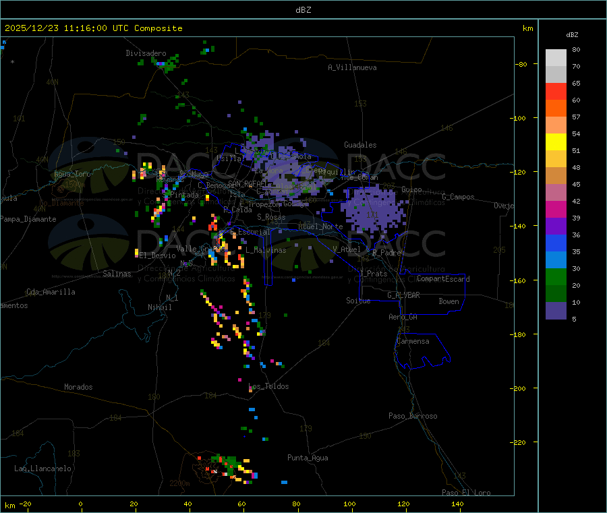Click the orange 57-60 dBZ legend swatch
607x513 pixels.
[556, 109]
